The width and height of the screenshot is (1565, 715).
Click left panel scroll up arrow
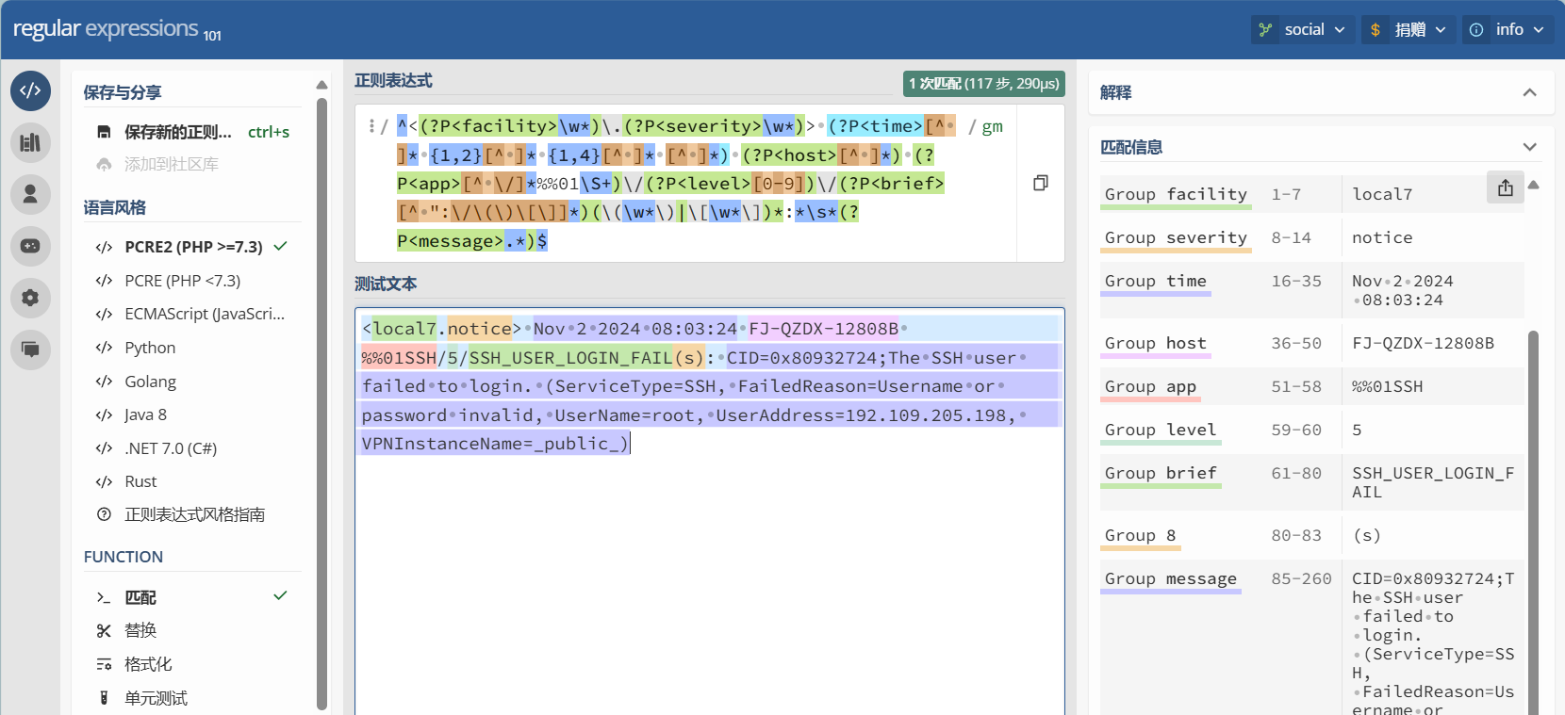coord(321,85)
